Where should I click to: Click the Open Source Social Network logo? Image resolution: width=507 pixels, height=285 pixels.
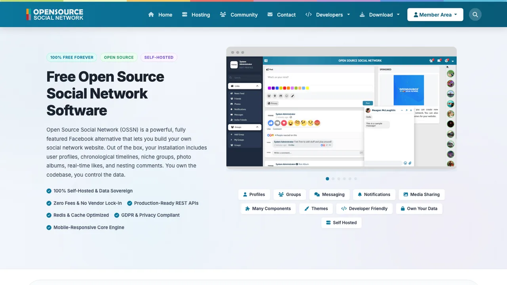pos(55,15)
